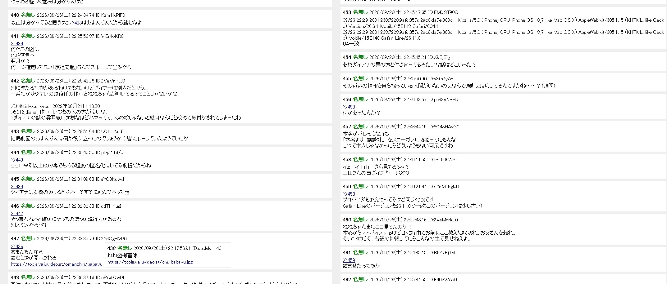Screen dimensions: 667x284
Task: Open the omanchin/babayu URL in post 447
Action: (x=57, y=264)
